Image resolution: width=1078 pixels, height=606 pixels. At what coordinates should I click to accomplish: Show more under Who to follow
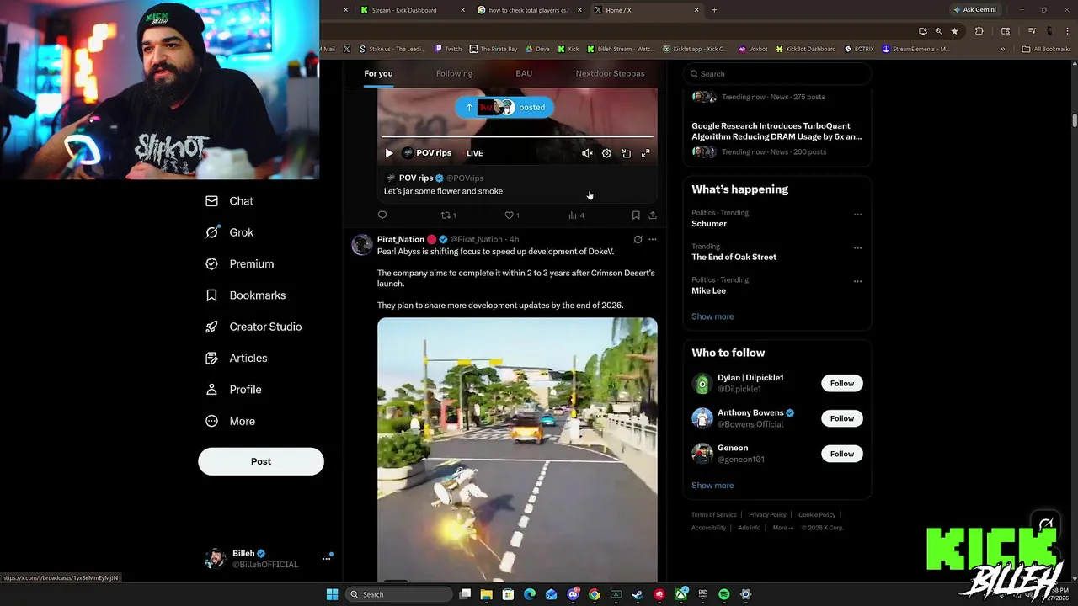[712, 486]
